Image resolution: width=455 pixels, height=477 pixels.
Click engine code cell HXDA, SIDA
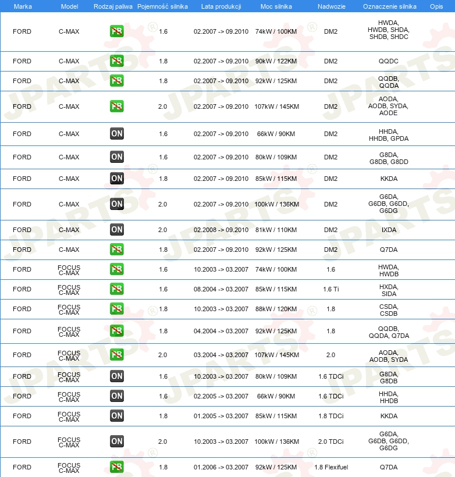pyautogui.click(x=389, y=290)
